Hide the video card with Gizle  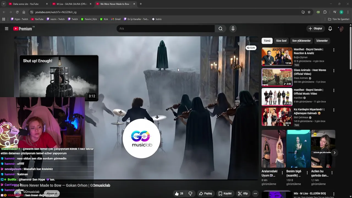click(x=251, y=48)
